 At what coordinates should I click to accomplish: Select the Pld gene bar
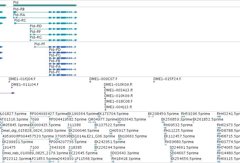click(x=45, y=5)
